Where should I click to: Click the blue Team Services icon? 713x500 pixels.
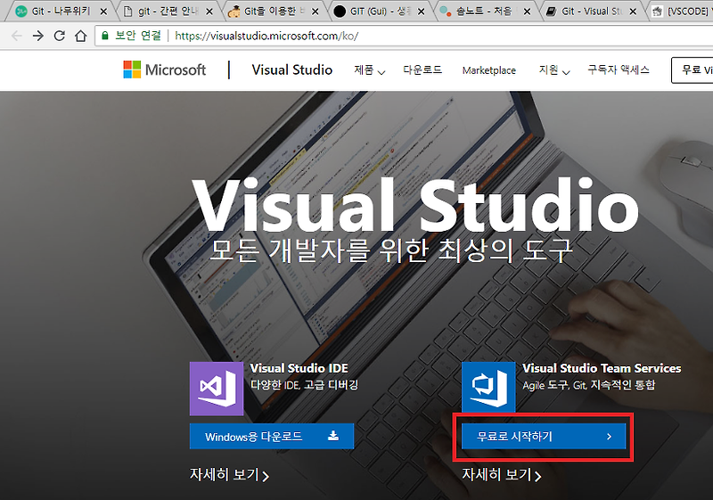(488, 388)
